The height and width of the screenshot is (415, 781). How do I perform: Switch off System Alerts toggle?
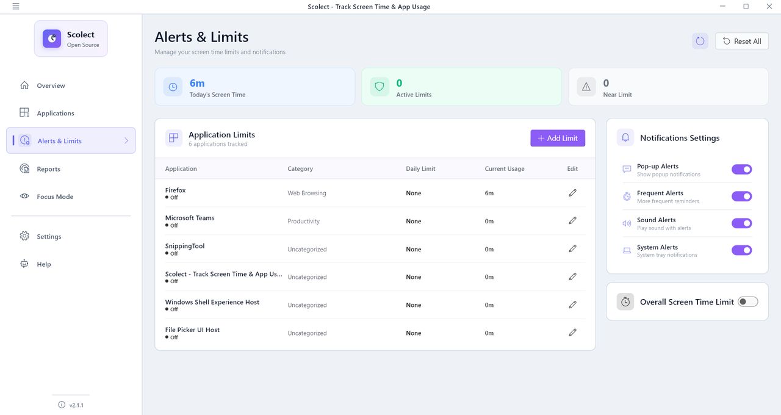pyautogui.click(x=742, y=250)
